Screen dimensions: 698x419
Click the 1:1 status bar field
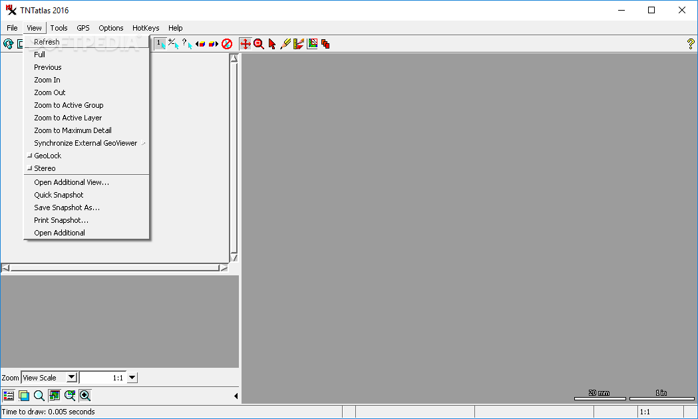click(660, 412)
